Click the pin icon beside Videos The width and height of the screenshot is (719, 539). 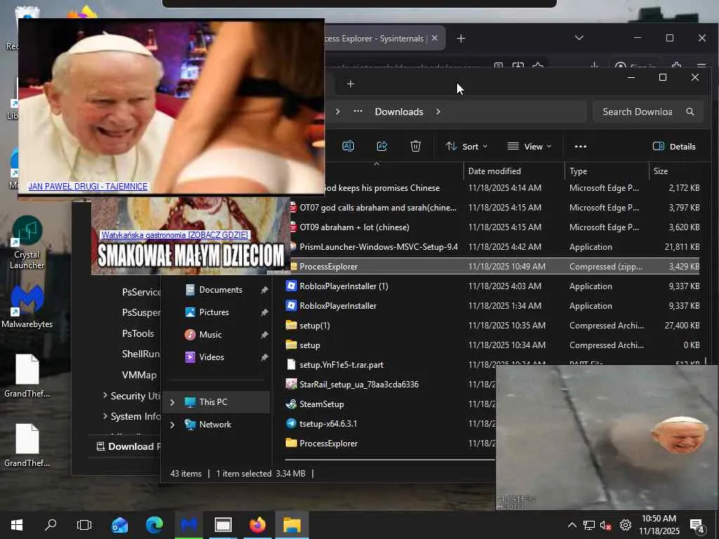[264, 357]
